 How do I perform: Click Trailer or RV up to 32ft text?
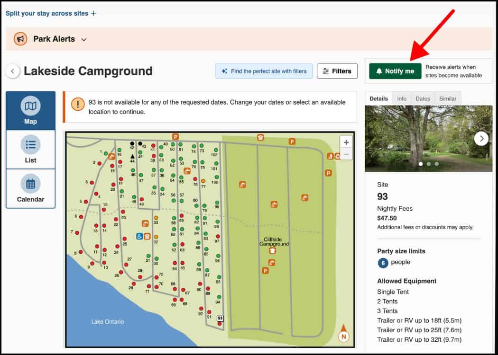(419, 339)
